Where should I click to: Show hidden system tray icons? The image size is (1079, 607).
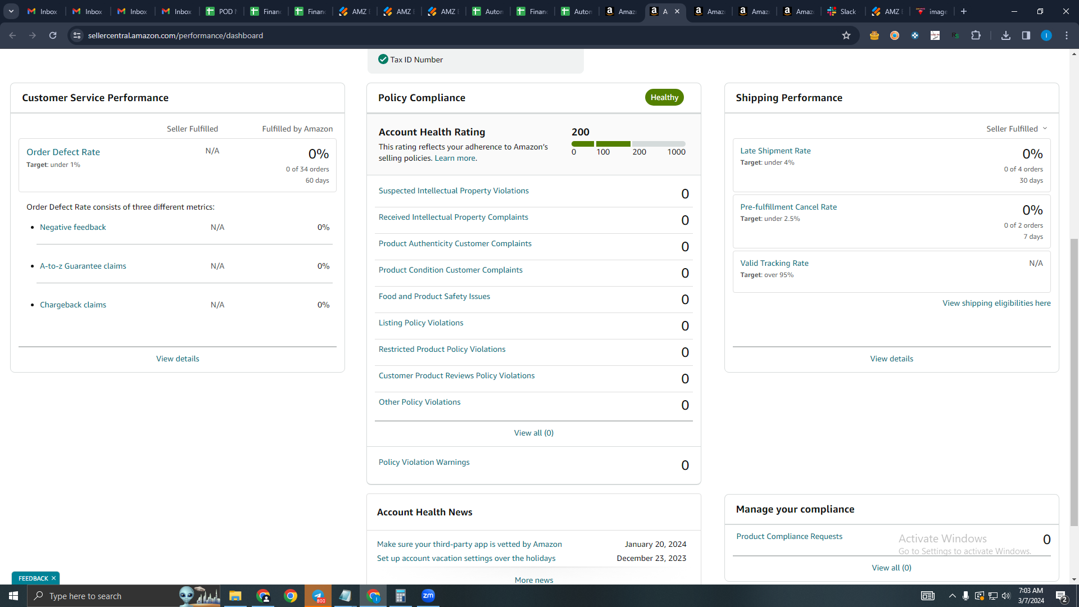coord(952,596)
